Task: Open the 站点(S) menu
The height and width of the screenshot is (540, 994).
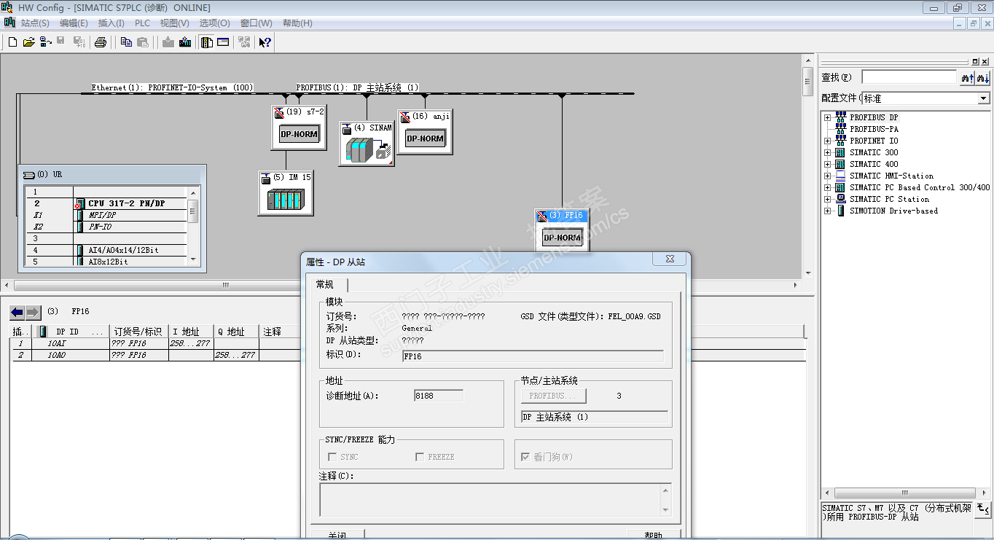Action: 35,23
